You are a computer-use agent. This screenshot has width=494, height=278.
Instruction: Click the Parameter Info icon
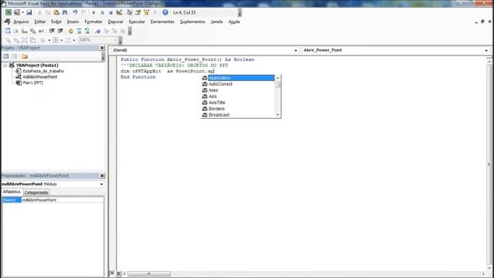(32, 31)
